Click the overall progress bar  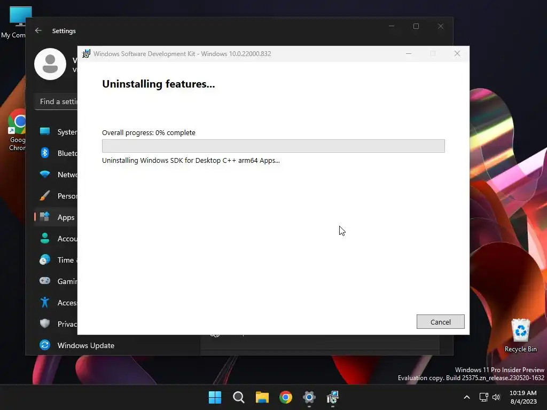tap(273, 146)
